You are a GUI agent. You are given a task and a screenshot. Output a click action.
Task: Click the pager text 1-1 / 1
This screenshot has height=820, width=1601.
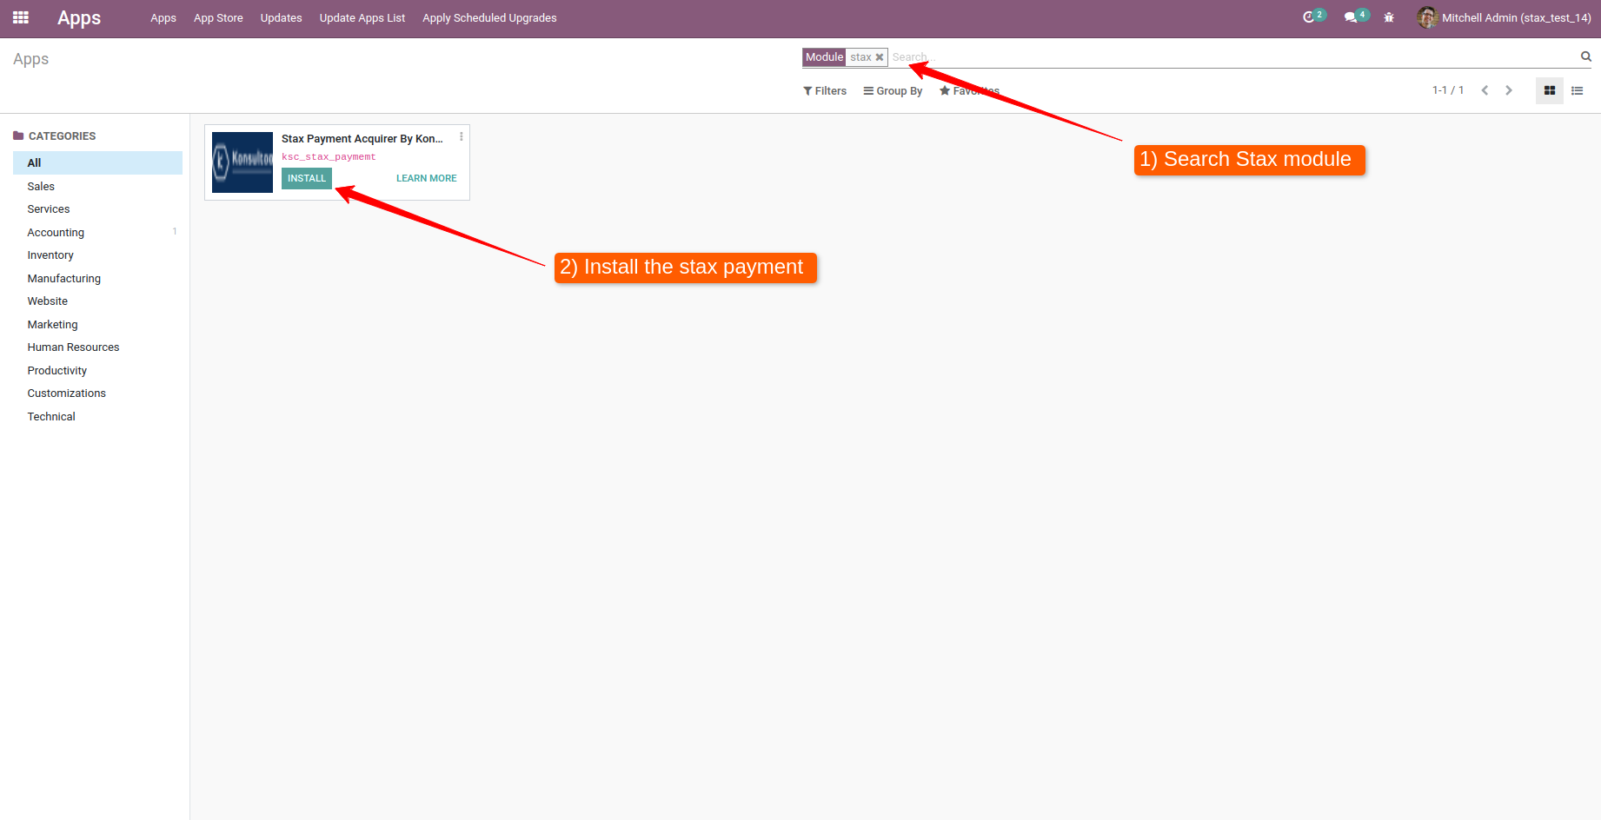pos(1448,90)
